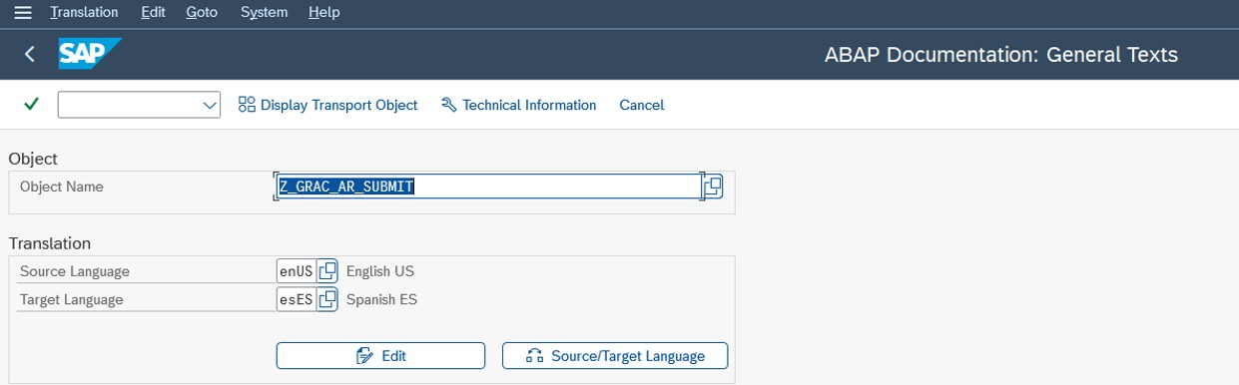Click the Cancel link in toolbar
This screenshot has width=1239, height=385.
(x=641, y=105)
